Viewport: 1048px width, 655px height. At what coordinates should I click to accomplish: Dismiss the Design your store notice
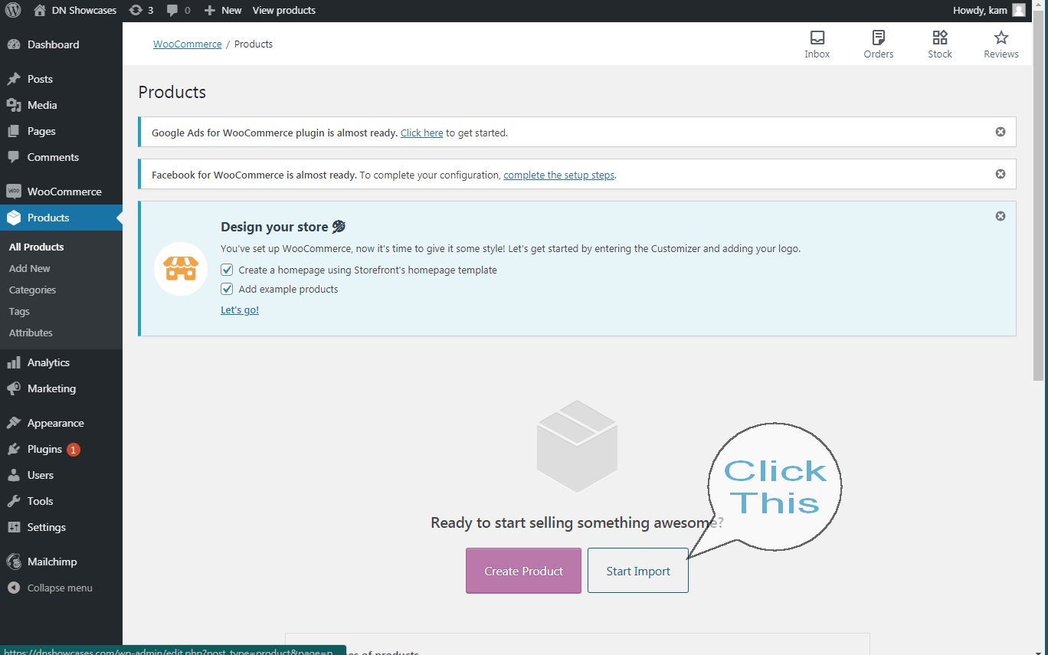click(x=1000, y=216)
